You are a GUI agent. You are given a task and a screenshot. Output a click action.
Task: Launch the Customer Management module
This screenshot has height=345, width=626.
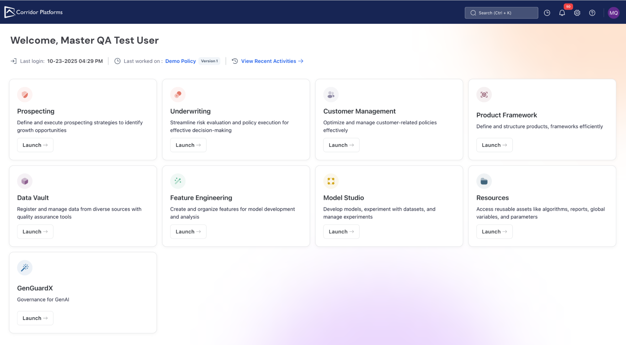[341, 145]
